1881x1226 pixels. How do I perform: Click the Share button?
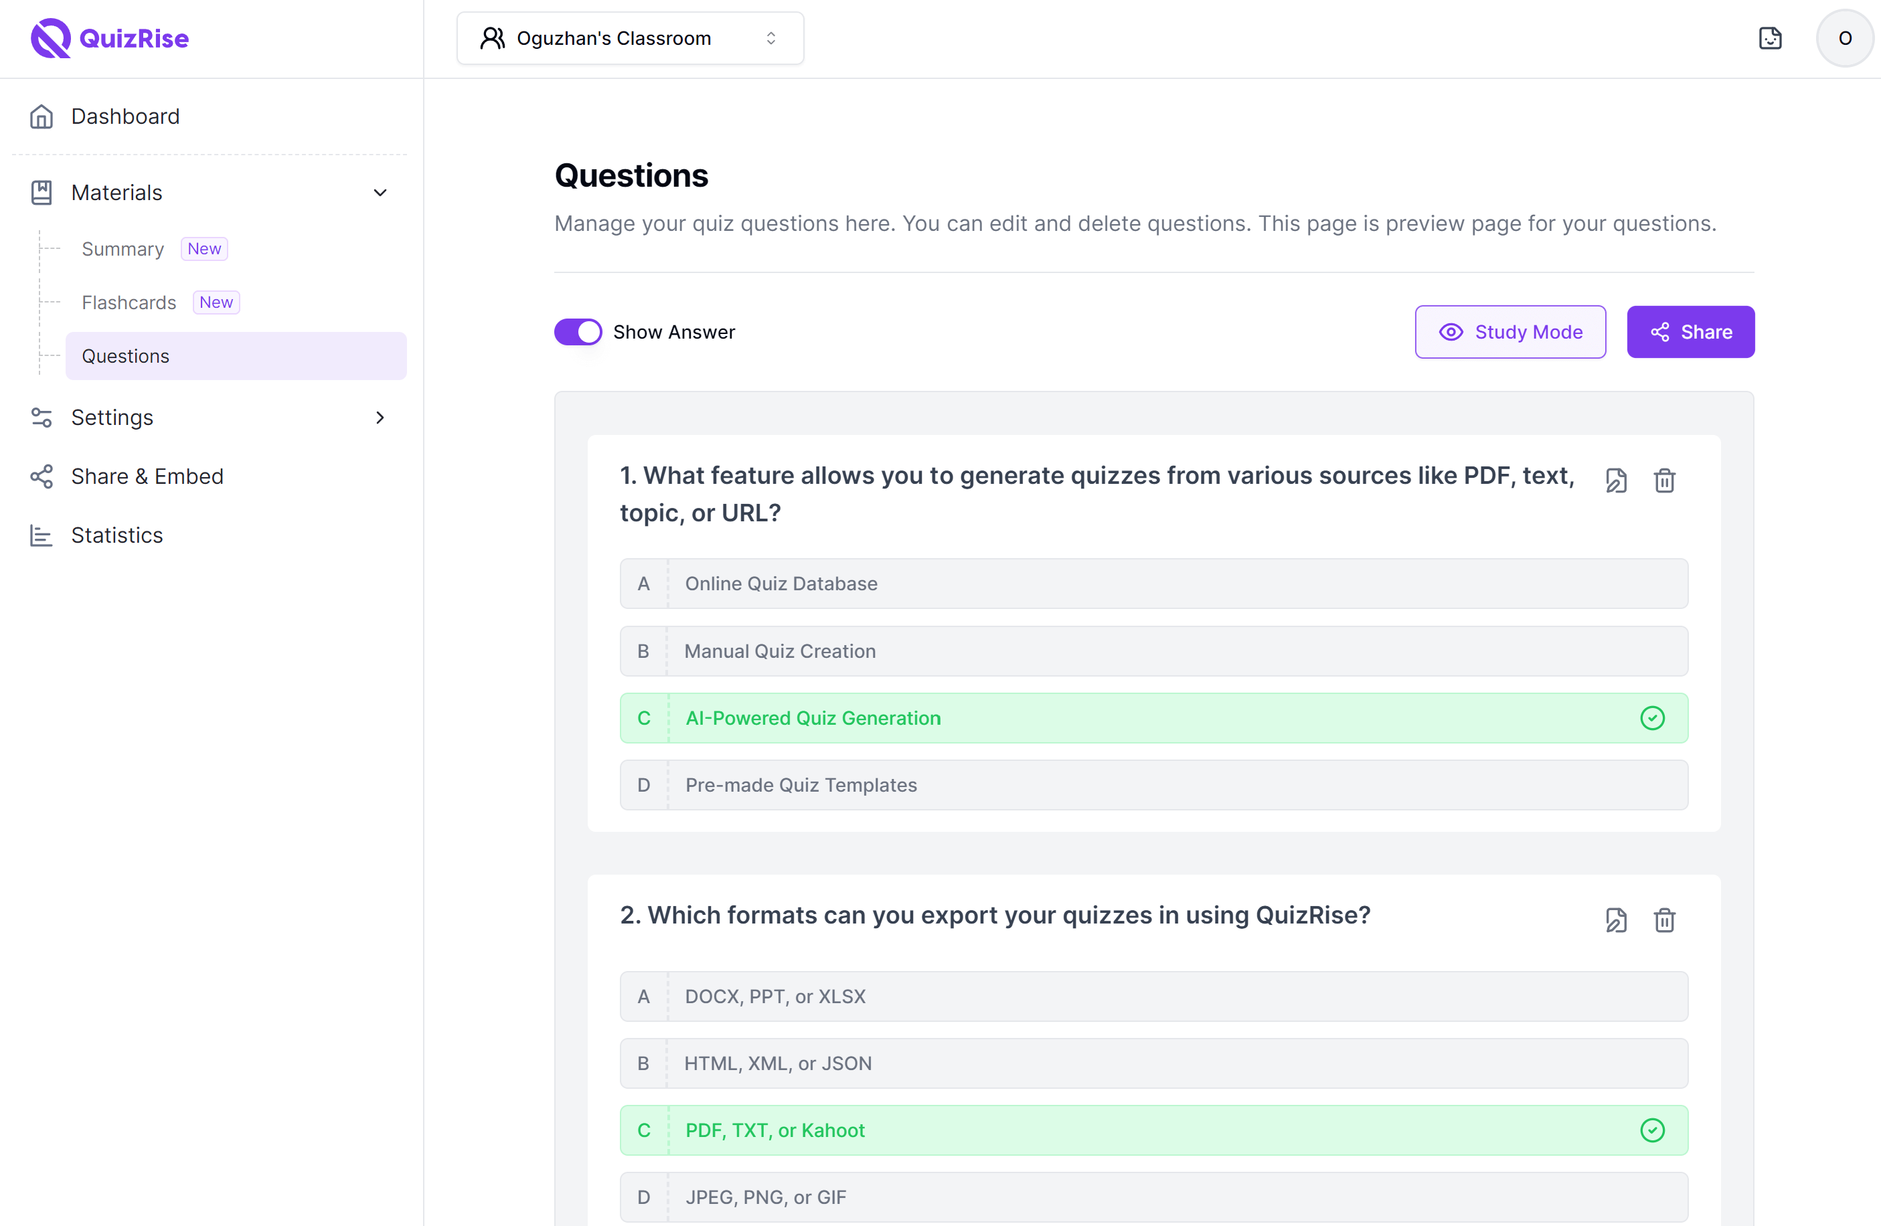click(x=1690, y=332)
